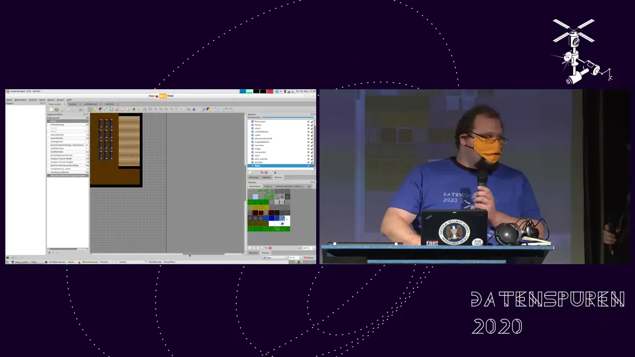Click the new tileset icon under Tilesets

click(x=250, y=248)
